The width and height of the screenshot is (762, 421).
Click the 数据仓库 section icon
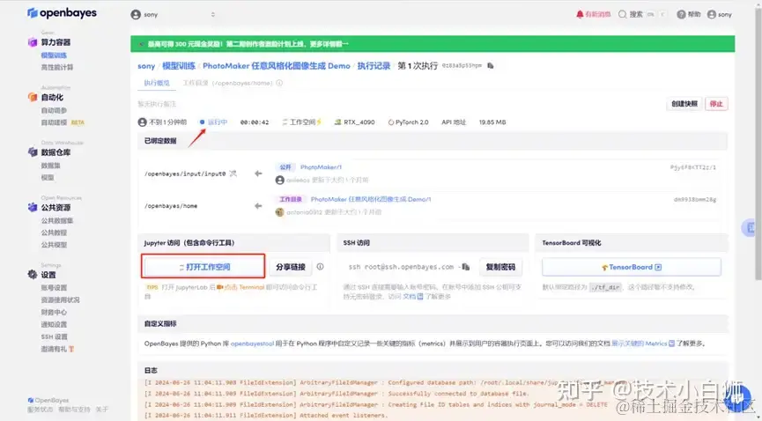point(33,152)
